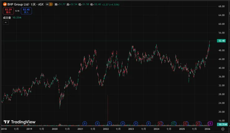Click the TradingView logo

point(19,122)
